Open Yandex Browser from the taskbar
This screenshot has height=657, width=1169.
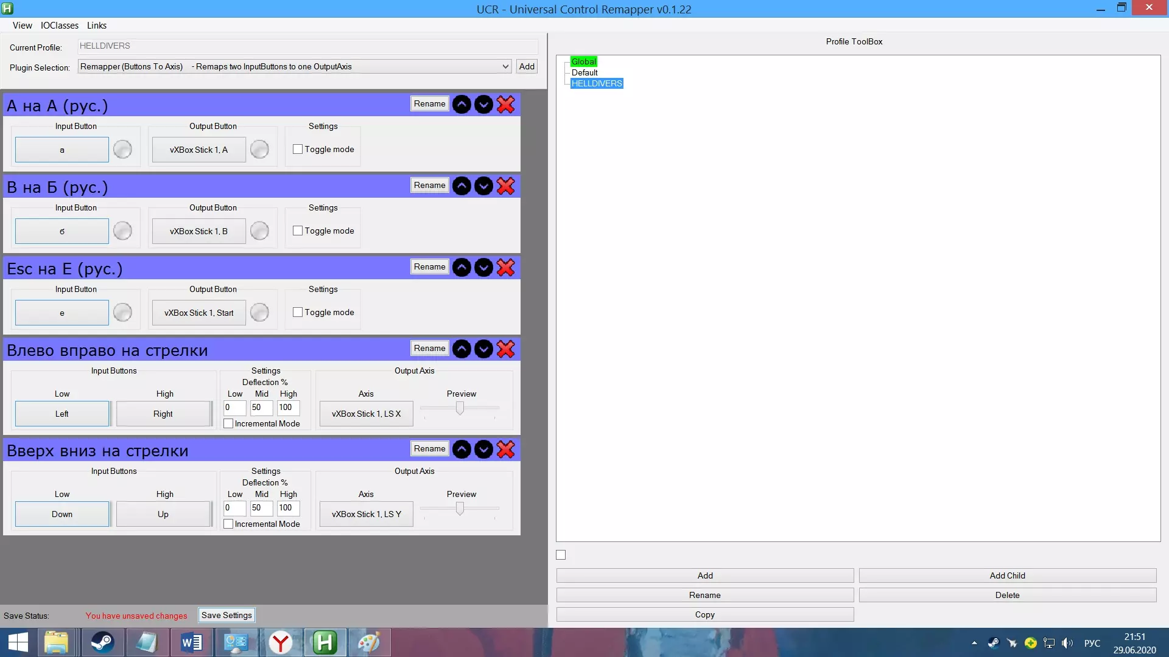point(281,642)
